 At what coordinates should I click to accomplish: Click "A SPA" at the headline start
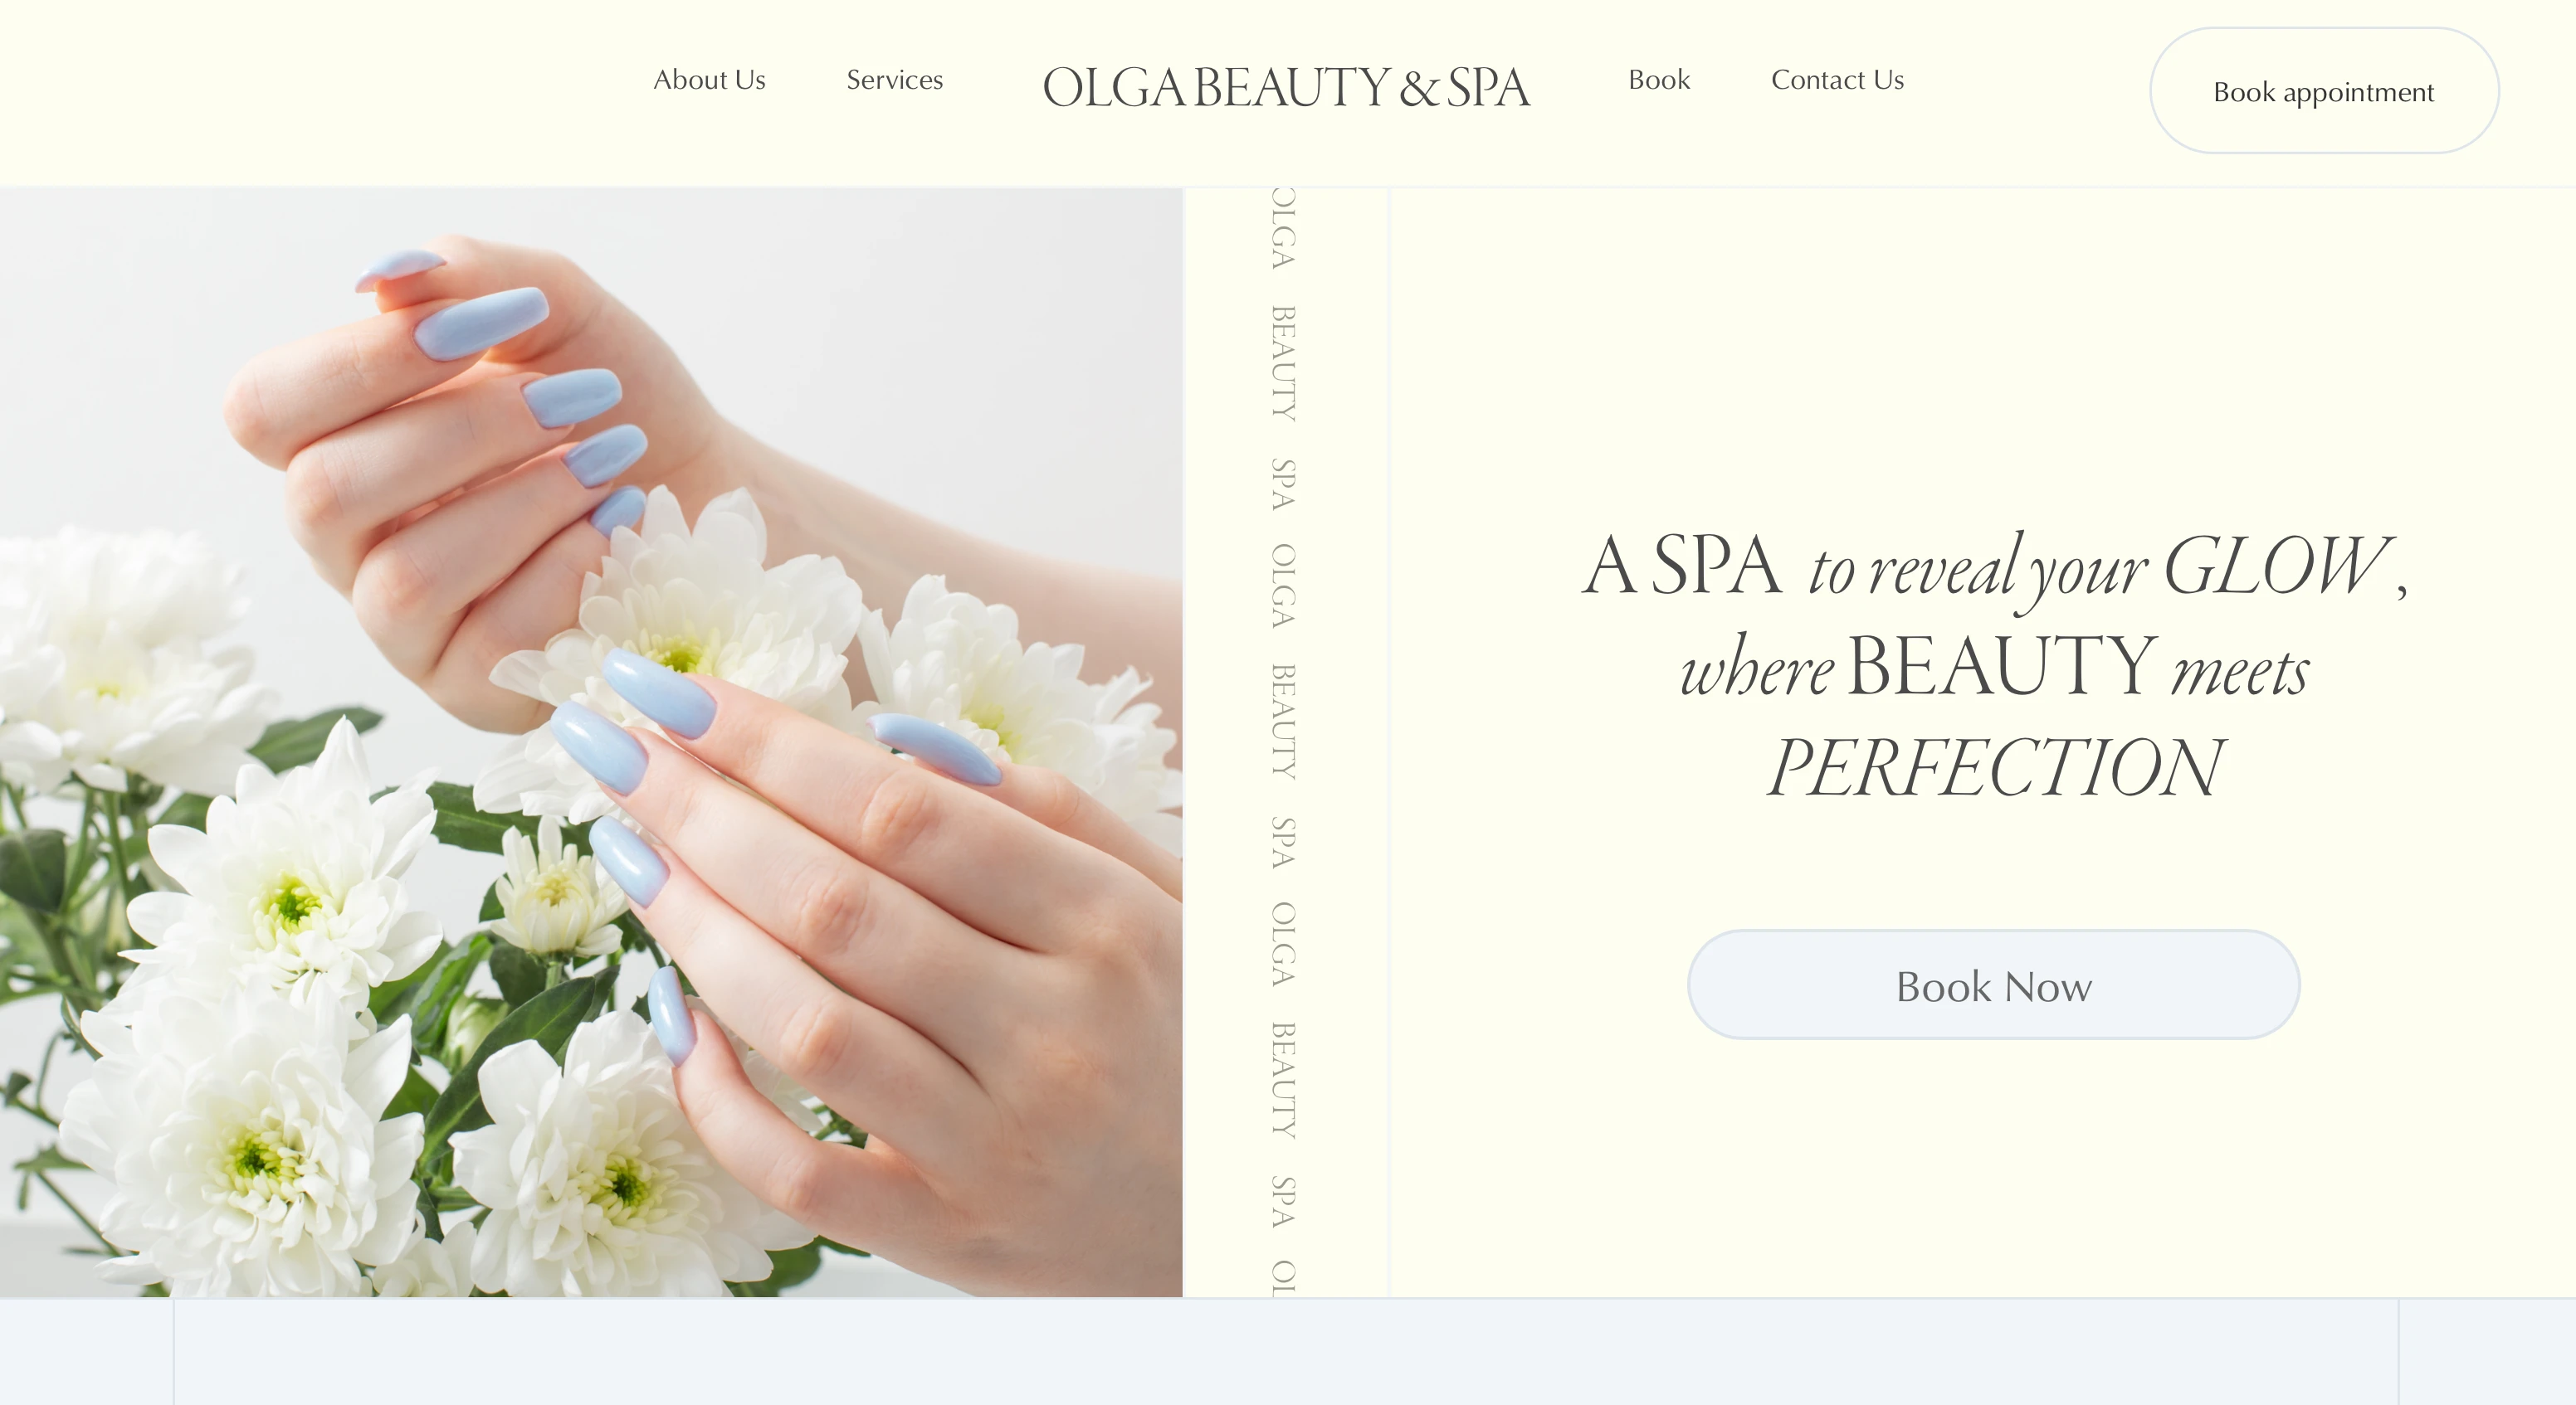point(1681,566)
